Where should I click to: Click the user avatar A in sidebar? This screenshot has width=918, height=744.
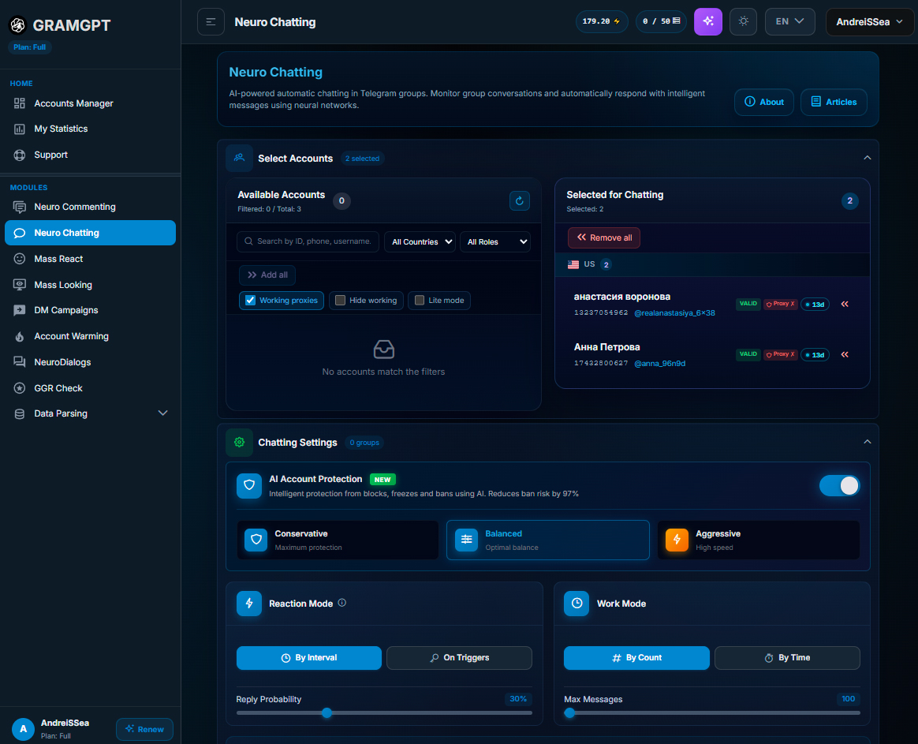(x=24, y=729)
